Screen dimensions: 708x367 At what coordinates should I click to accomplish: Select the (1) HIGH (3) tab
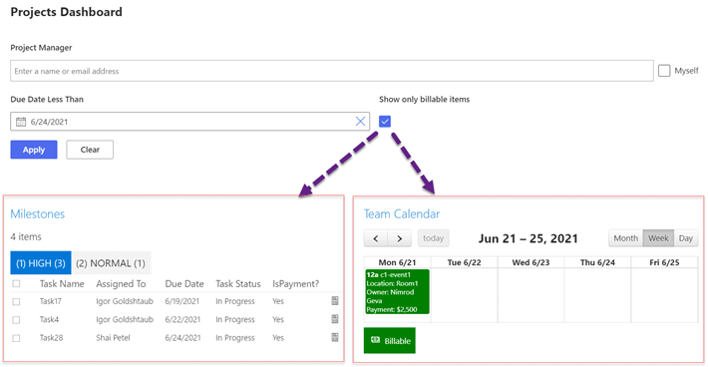coord(41,263)
